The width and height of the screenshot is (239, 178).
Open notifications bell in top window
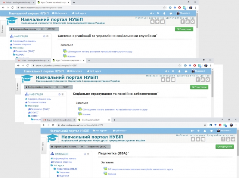tap(164, 13)
